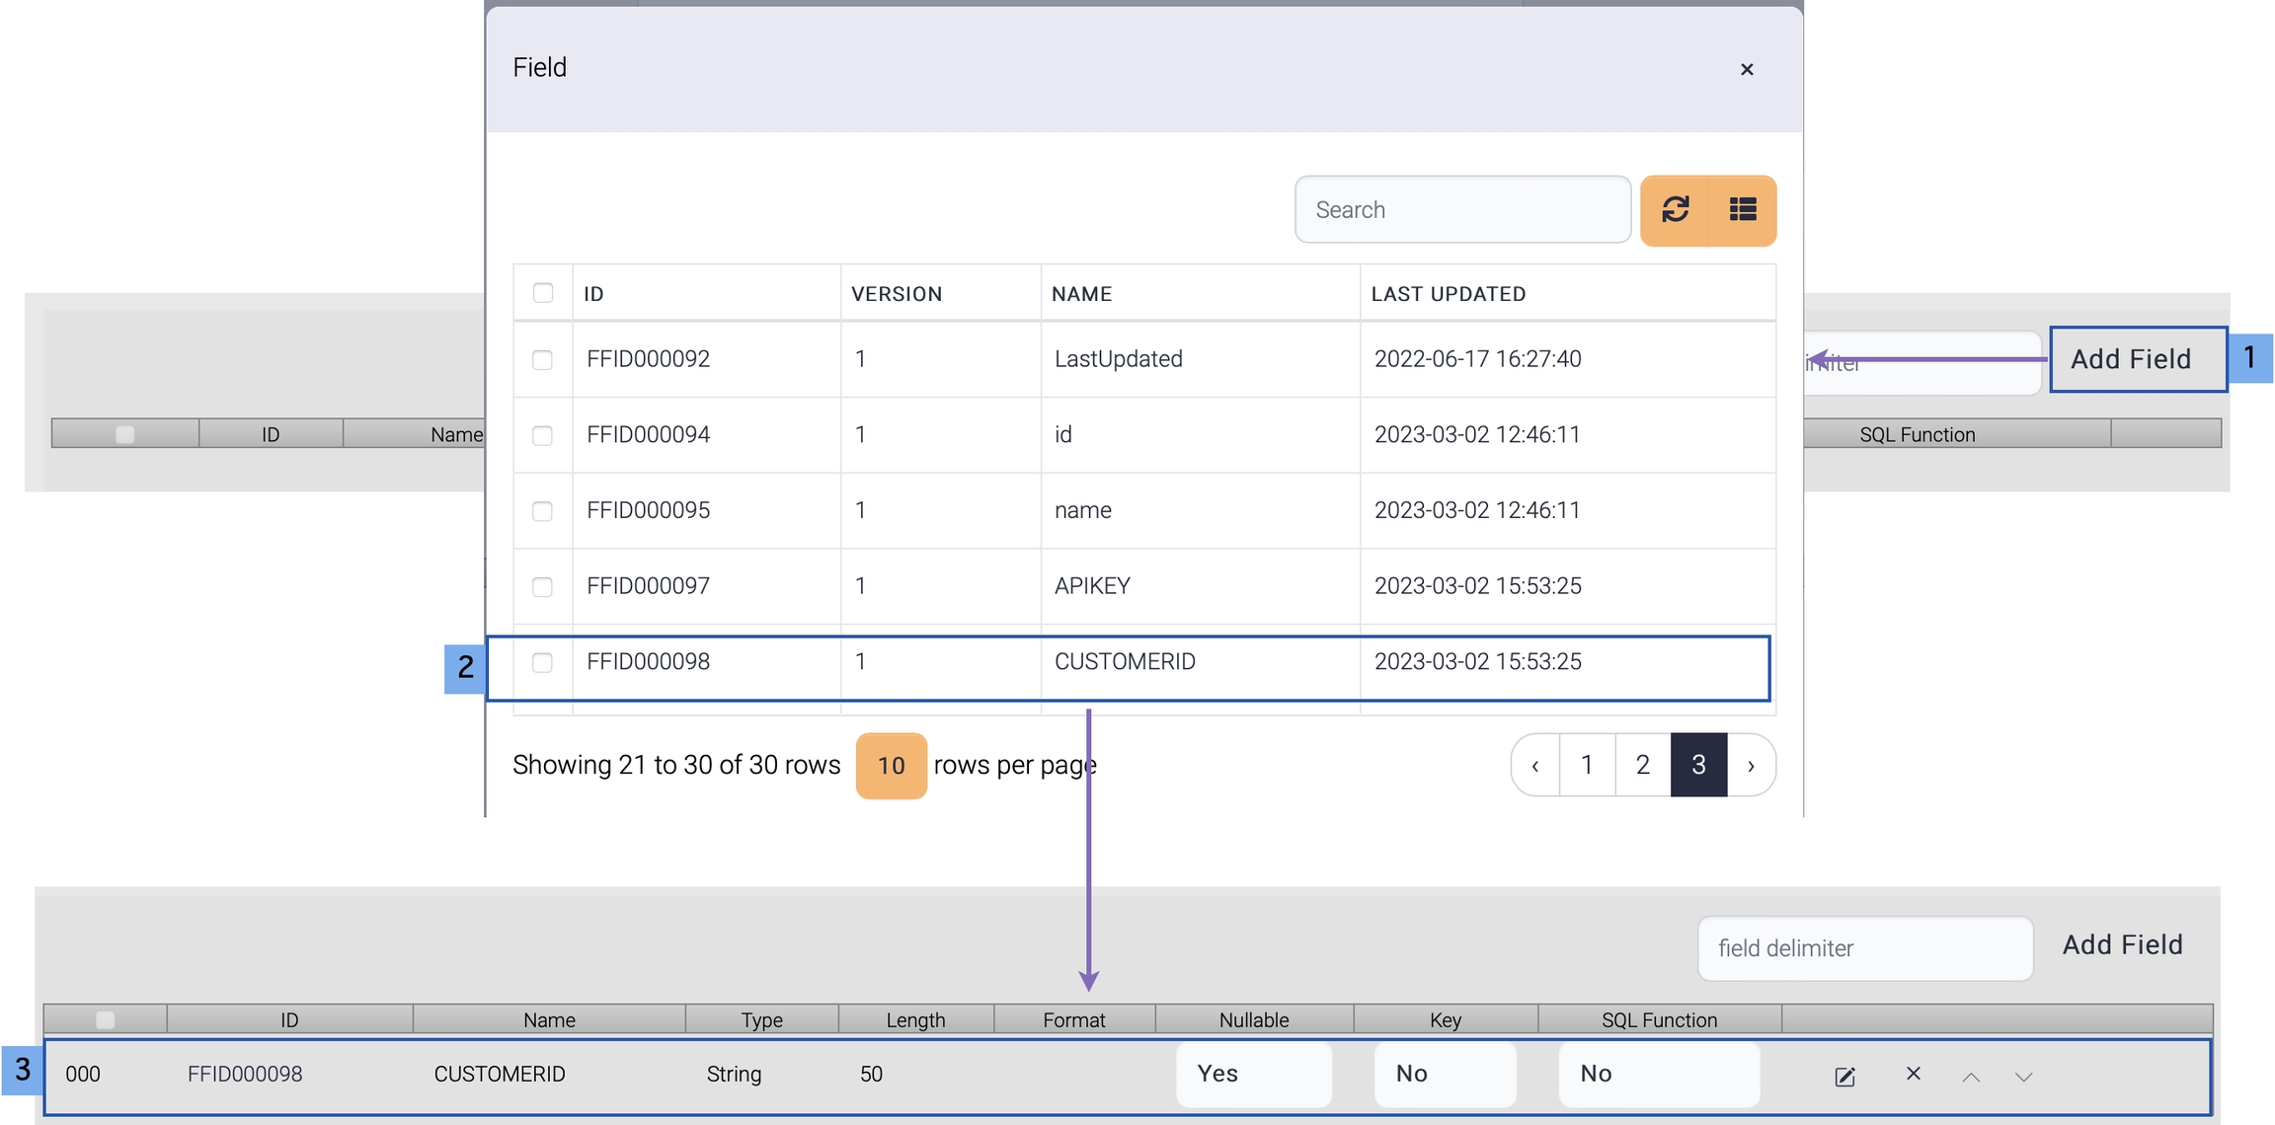Go to next page arrow
The width and height of the screenshot is (2275, 1125).
[1751, 765]
